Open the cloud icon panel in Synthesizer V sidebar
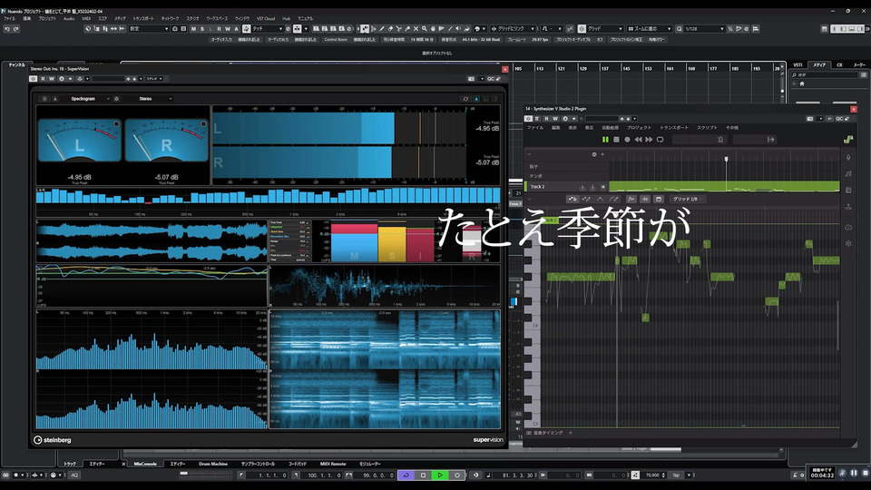871x490 pixels. (848, 227)
